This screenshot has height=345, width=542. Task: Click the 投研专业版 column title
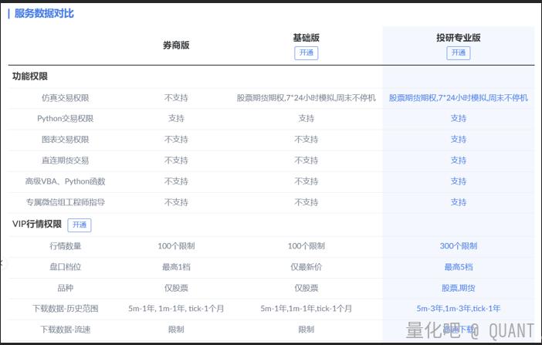point(458,38)
